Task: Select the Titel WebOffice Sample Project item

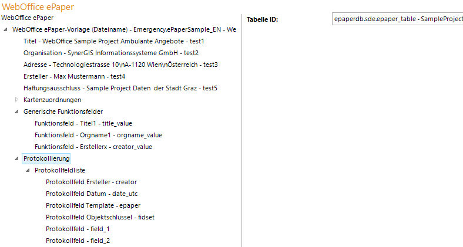Action: pos(113,41)
